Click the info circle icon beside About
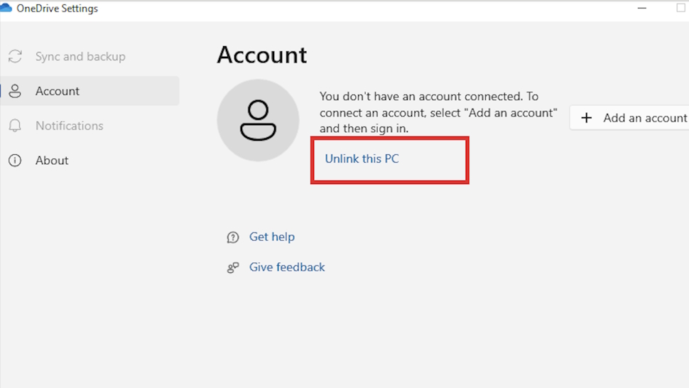Viewport: 689px width, 388px height. 15,161
